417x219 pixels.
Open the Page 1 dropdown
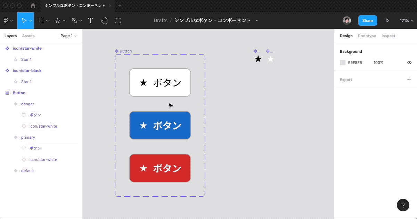point(68,36)
